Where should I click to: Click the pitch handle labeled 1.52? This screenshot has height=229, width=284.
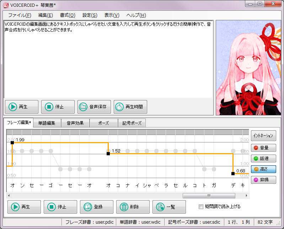108,154
